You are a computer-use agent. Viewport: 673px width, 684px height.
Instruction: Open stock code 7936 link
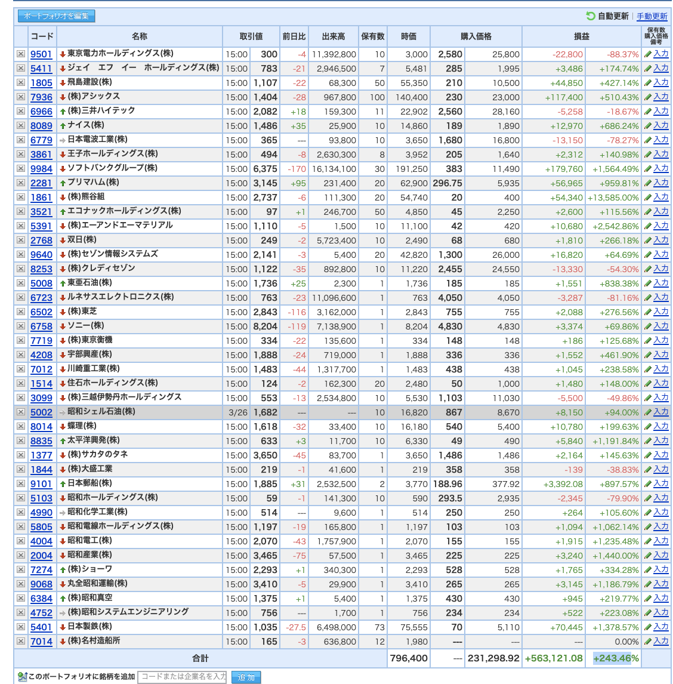[41, 97]
